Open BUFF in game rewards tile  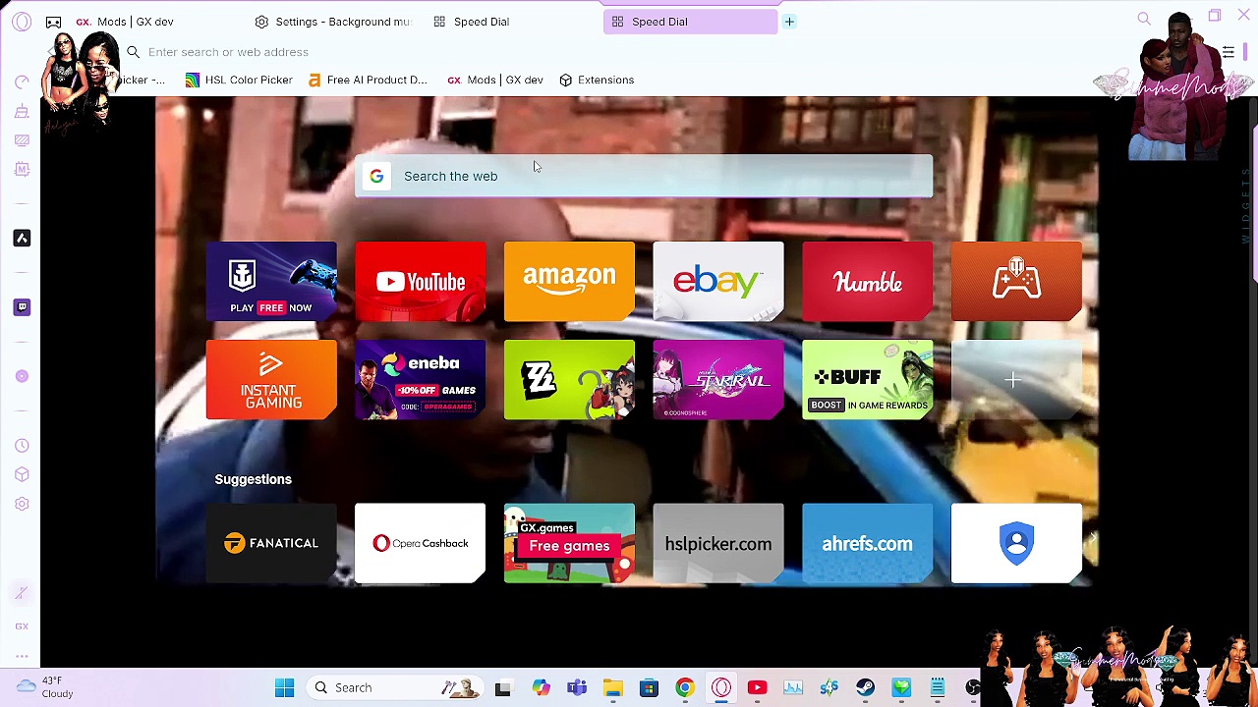[x=868, y=380]
